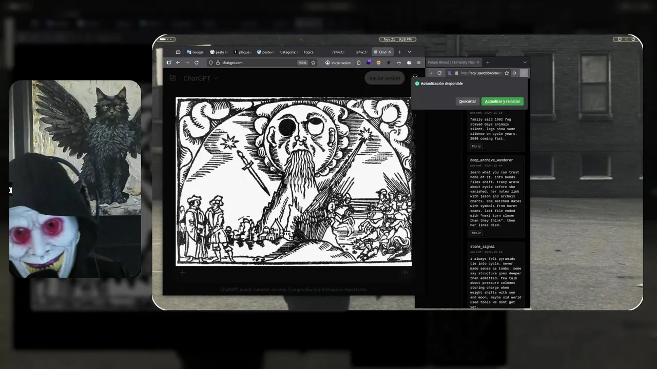Open the woodcut comet image

pos(294,181)
